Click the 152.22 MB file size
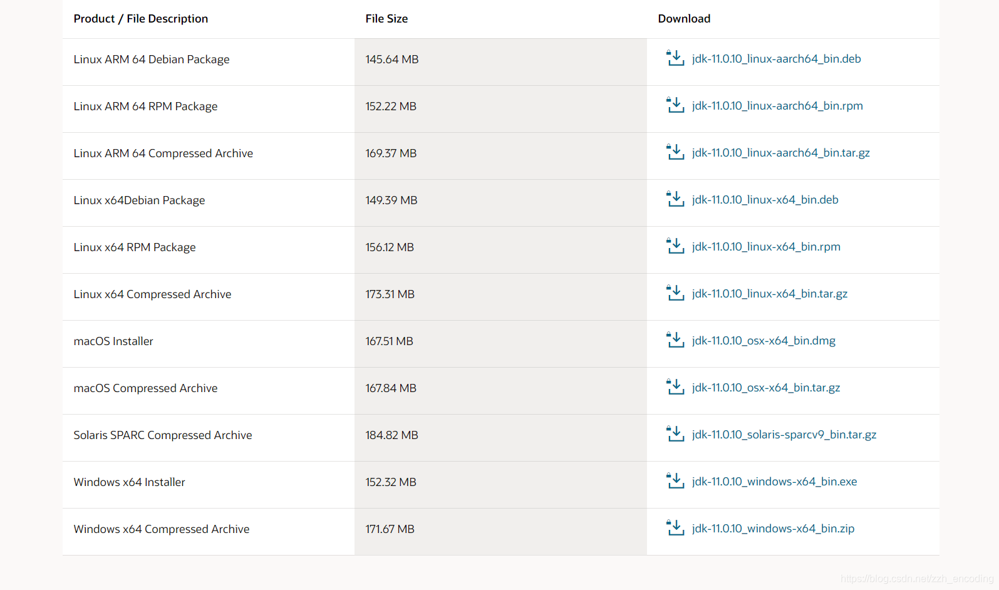999x590 pixels. 391,106
